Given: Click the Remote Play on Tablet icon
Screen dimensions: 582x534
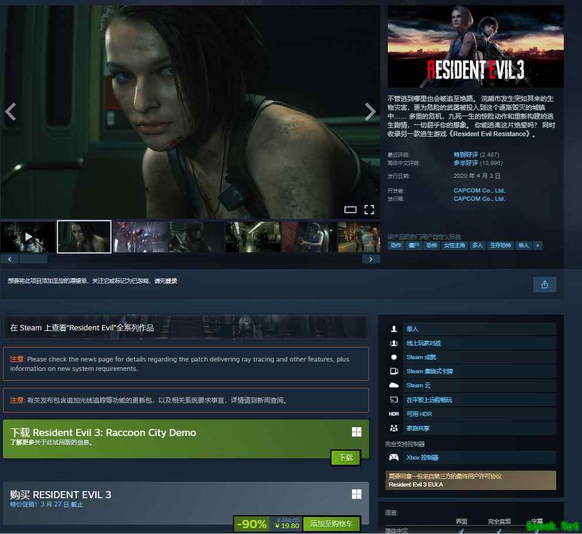Looking at the screenshot, I should point(394,400).
